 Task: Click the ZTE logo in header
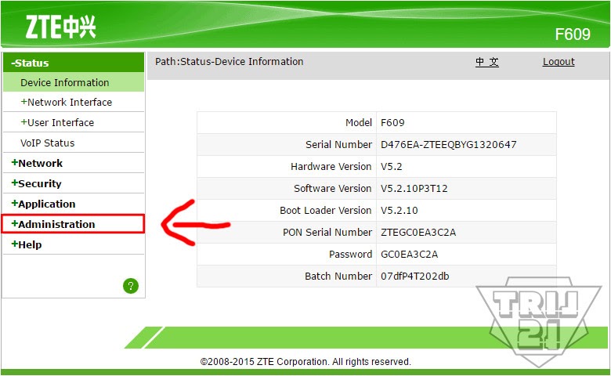pyautogui.click(x=61, y=27)
